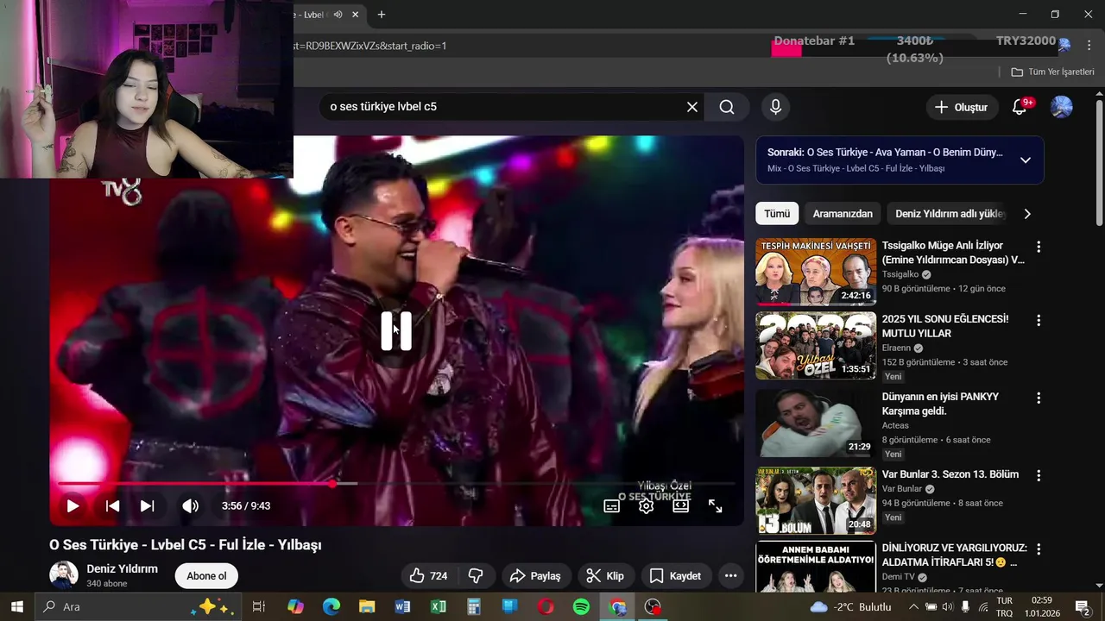This screenshot has width=1105, height=621.
Task: Mute the tab using its speaker icon
Action: (x=338, y=14)
